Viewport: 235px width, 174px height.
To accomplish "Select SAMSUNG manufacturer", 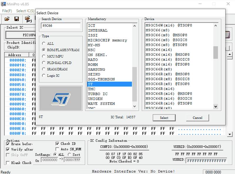I will [x=109, y=69].
